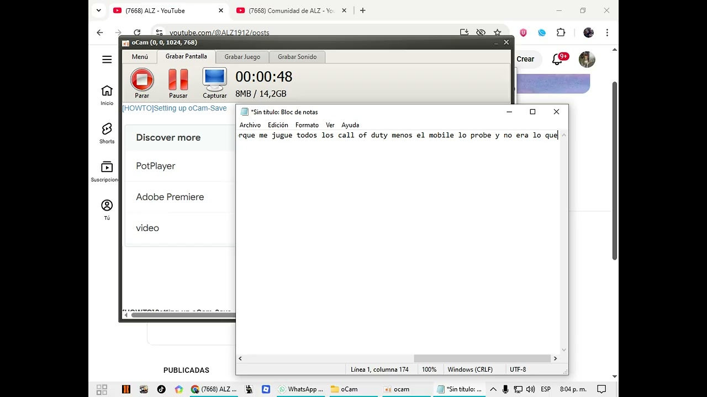Viewport: 707px width, 397px height.
Task: Show hidden system tray icons
Action: [x=493, y=389]
